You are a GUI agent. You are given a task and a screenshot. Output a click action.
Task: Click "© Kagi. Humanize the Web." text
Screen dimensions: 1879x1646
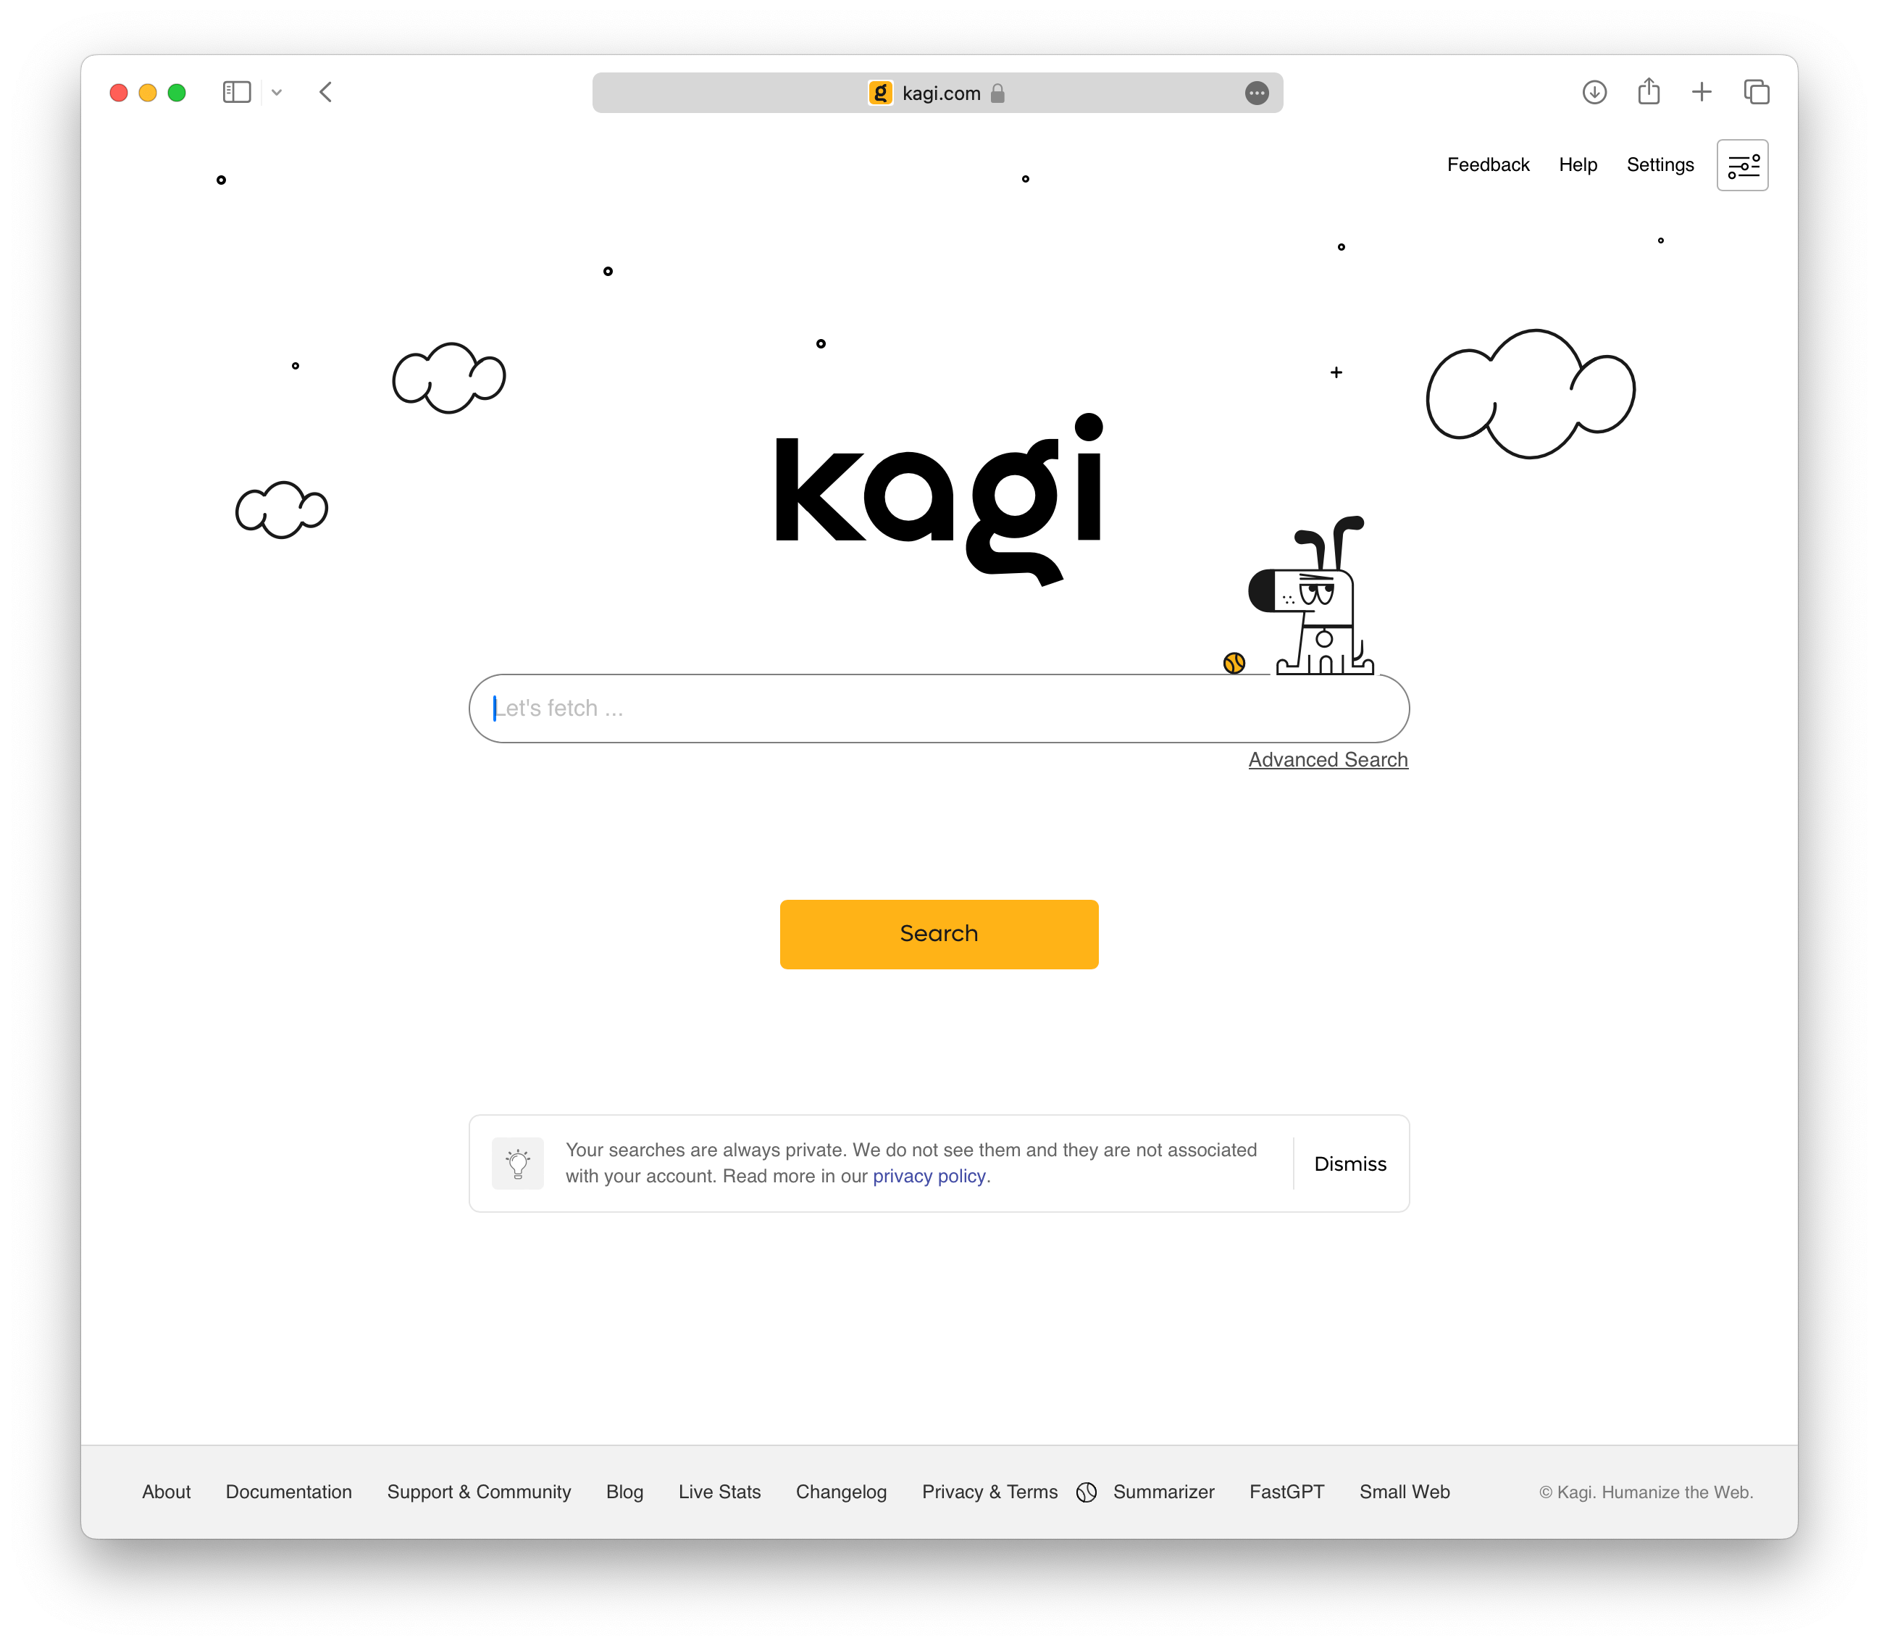(x=1646, y=1492)
